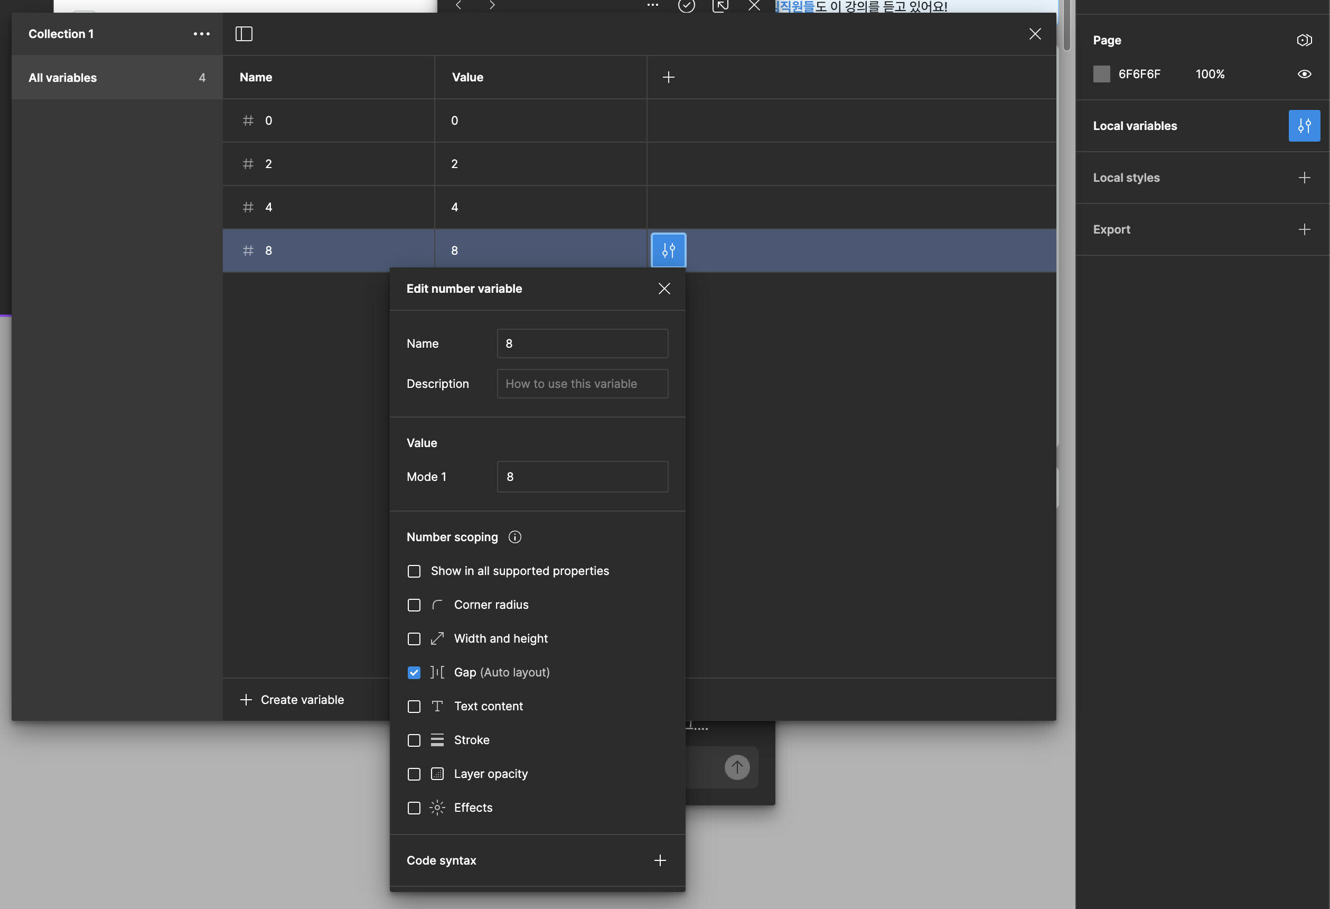Screen dimensions: 1330x909
Task: Click the Description input field
Action: pos(582,383)
